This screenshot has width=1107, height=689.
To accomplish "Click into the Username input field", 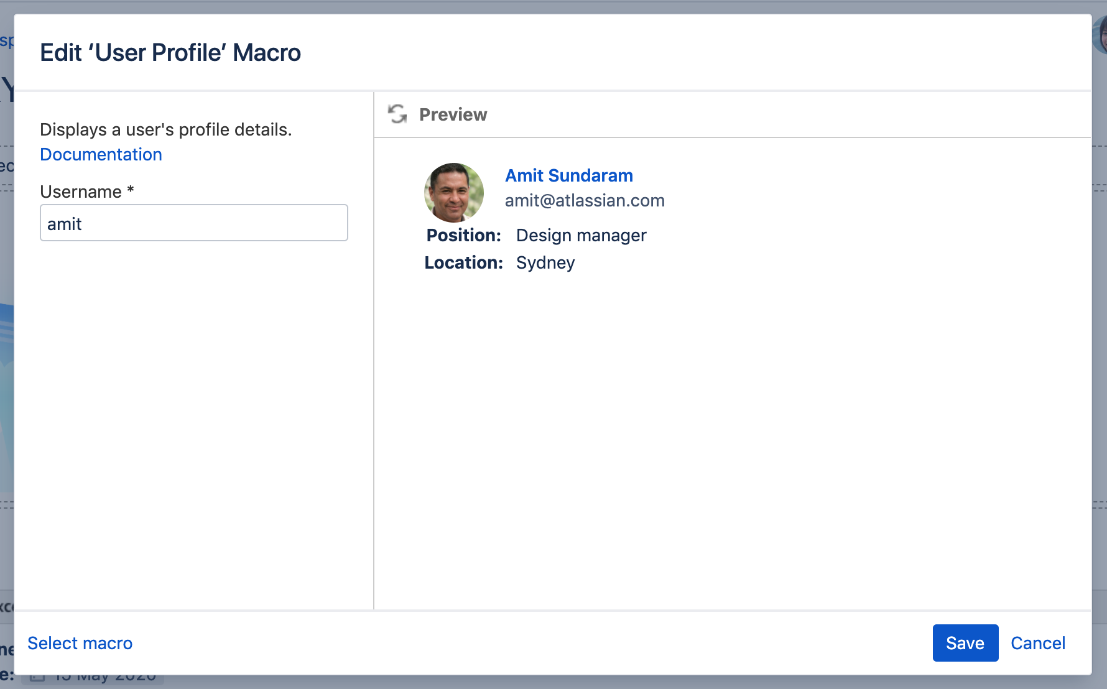I will [x=193, y=223].
